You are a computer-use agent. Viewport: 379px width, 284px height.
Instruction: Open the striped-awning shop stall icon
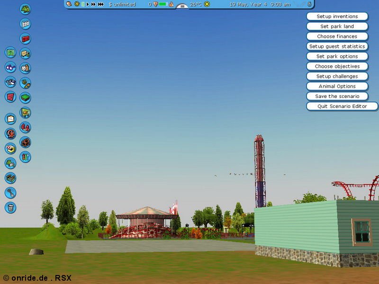tap(10, 148)
